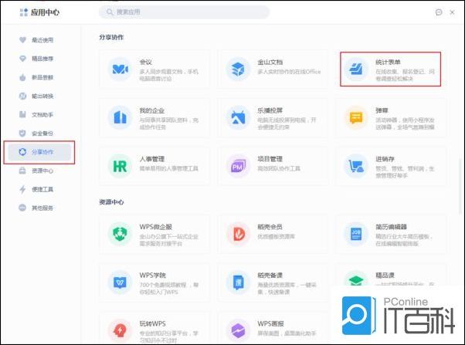Click the 简历编辑器 title text
The width and height of the screenshot is (465, 345).
pos(391,227)
